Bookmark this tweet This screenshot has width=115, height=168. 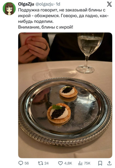click(x=100, y=163)
